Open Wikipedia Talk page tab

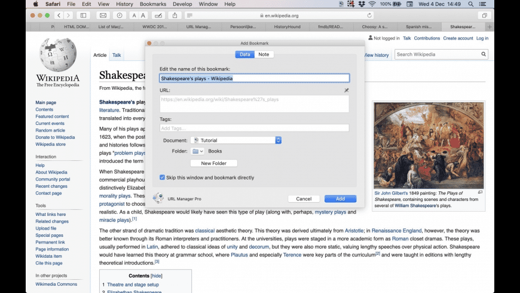pos(117,55)
